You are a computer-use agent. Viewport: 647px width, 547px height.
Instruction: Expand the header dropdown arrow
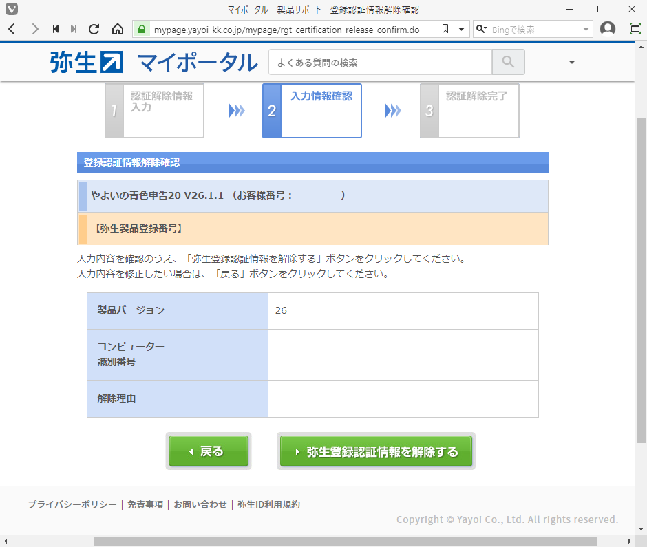(571, 63)
